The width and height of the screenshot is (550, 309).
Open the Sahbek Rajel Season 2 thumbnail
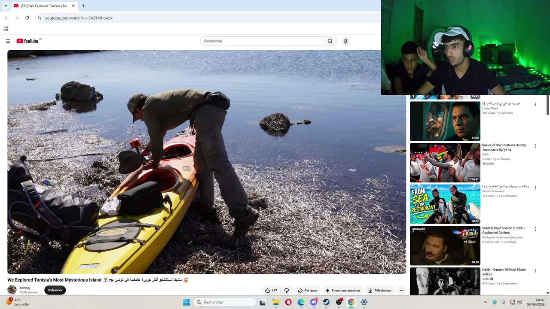tap(445, 246)
